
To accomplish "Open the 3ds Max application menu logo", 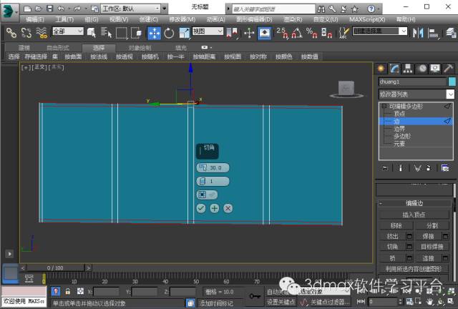I will (9, 11).
